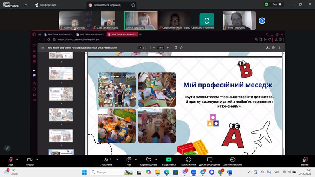Open the Чат chat panel

129,161
